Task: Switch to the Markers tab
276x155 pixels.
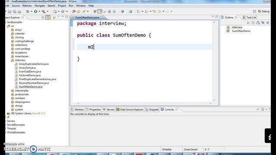Action: tap(77, 109)
